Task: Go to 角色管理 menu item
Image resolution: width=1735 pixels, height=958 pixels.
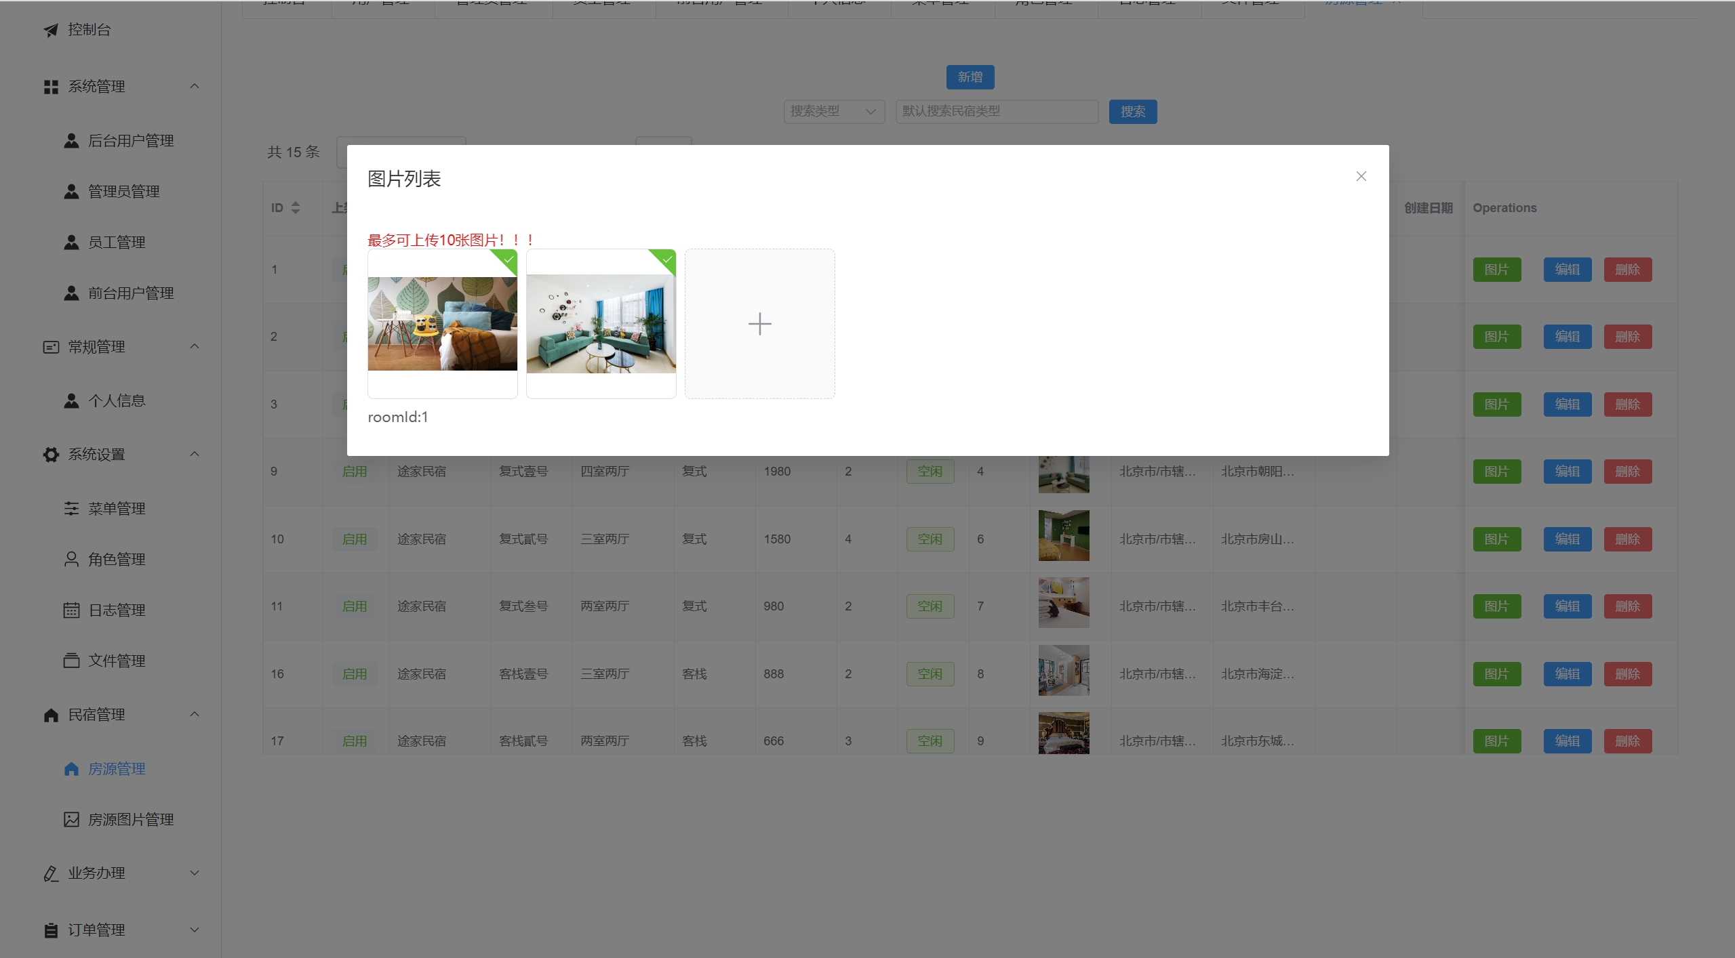Action: (x=117, y=559)
